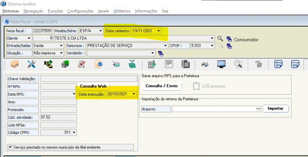Viewport: 308px width, 157px height.
Task: Open the Situação Não impressa dropdown
Action: [62, 53]
